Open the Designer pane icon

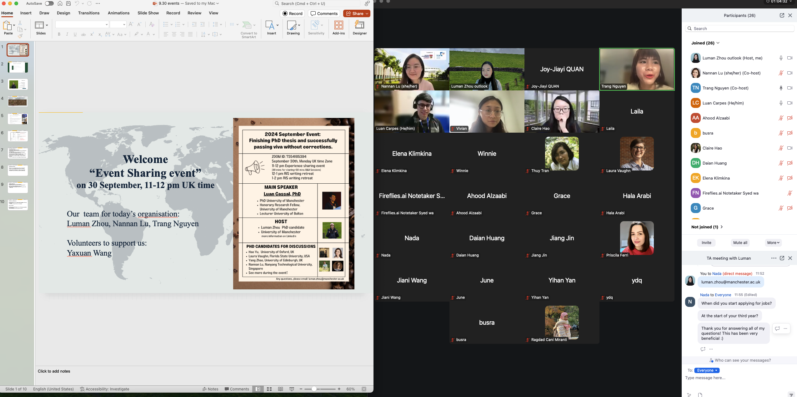pyautogui.click(x=359, y=25)
